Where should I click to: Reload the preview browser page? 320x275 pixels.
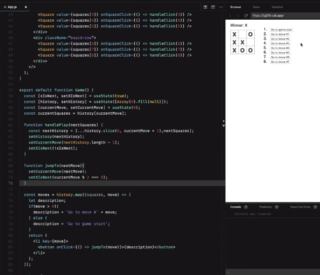click(246, 16)
